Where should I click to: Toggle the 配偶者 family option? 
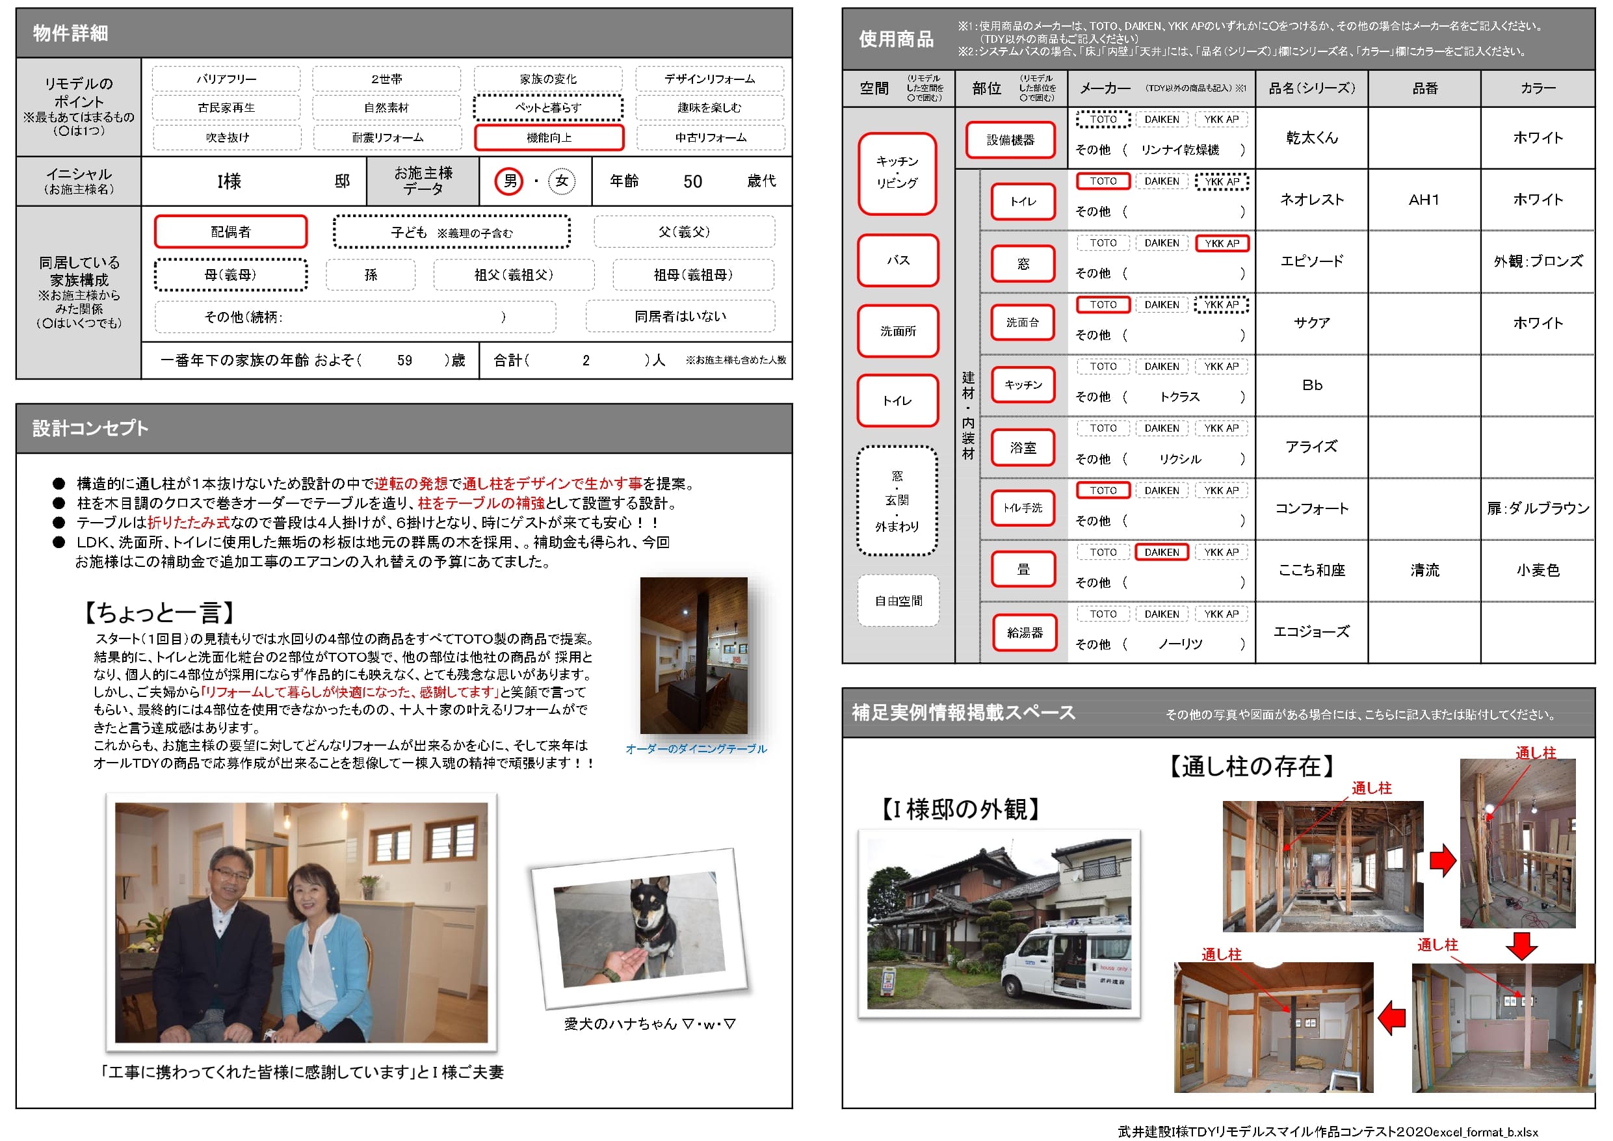[230, 232]
